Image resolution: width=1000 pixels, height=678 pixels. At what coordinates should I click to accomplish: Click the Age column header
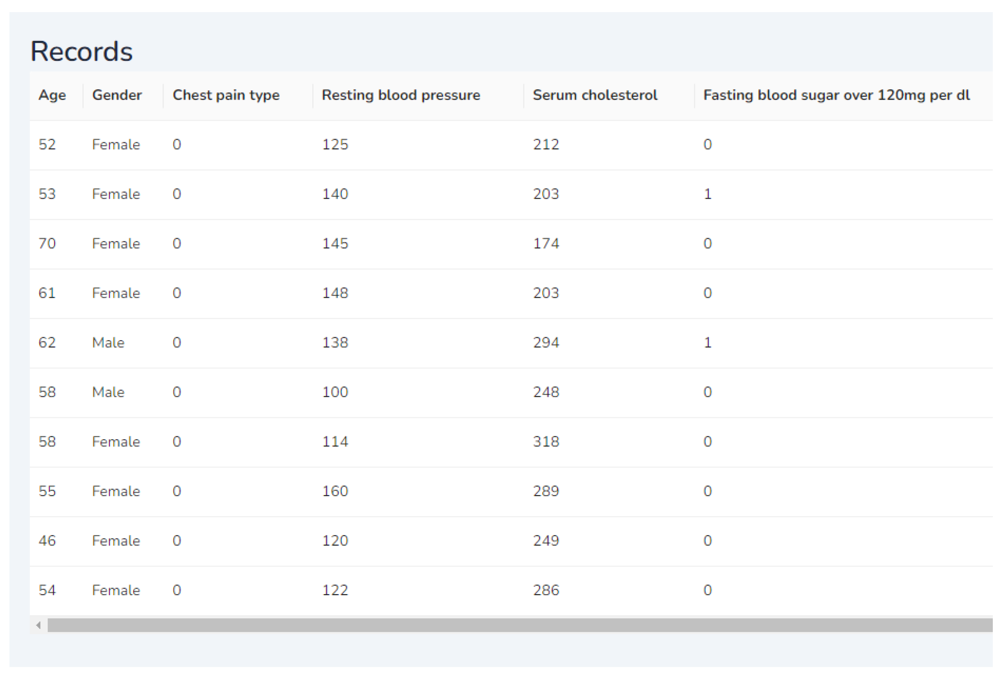52,95
